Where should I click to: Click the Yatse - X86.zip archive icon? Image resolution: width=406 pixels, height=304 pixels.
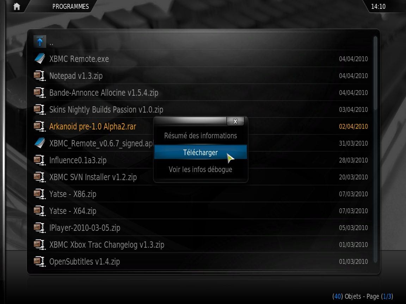pyautogui.click(x=39, y=194)
